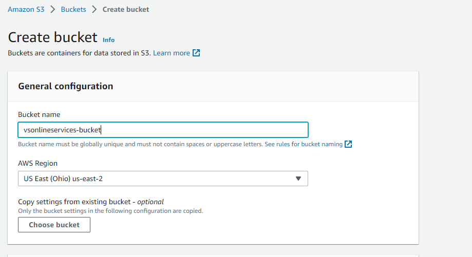Image resolution: width=472 pixels, height=257 pixels.
Task: Follow the Learn more link
Action: click(x=171, y=53)
